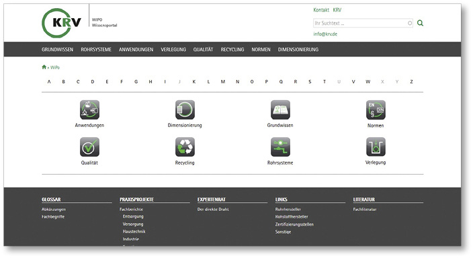This screenshot has width=473, height=258.
Task: Click the WiPo breadcrumb link
Action: (55, 68)
